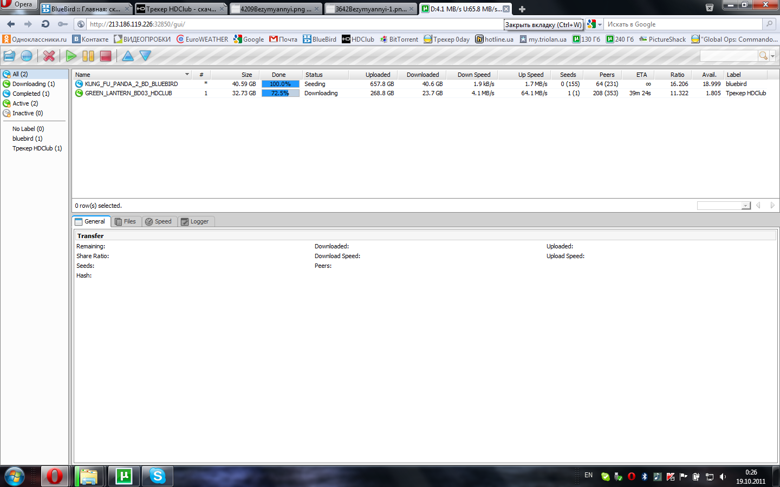Click the next page arrow in list footer
780x487 pixels.
click(772, 206)
